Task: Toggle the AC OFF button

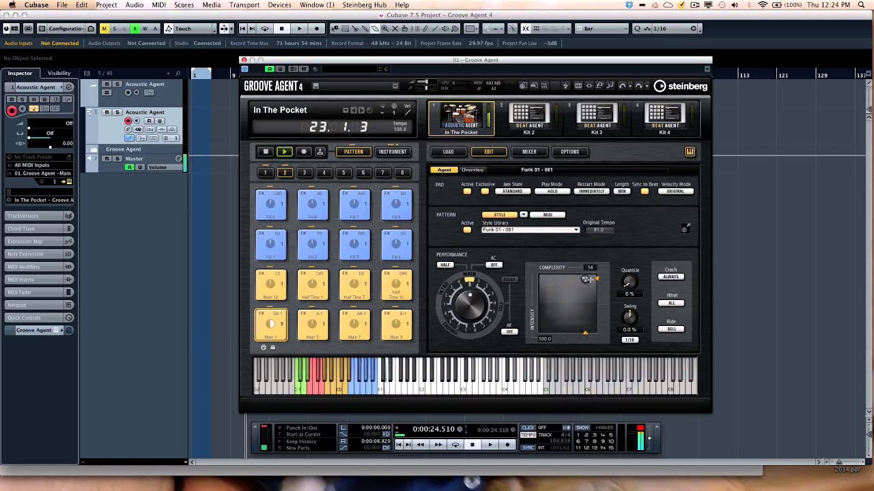Action: click(494, 265)
